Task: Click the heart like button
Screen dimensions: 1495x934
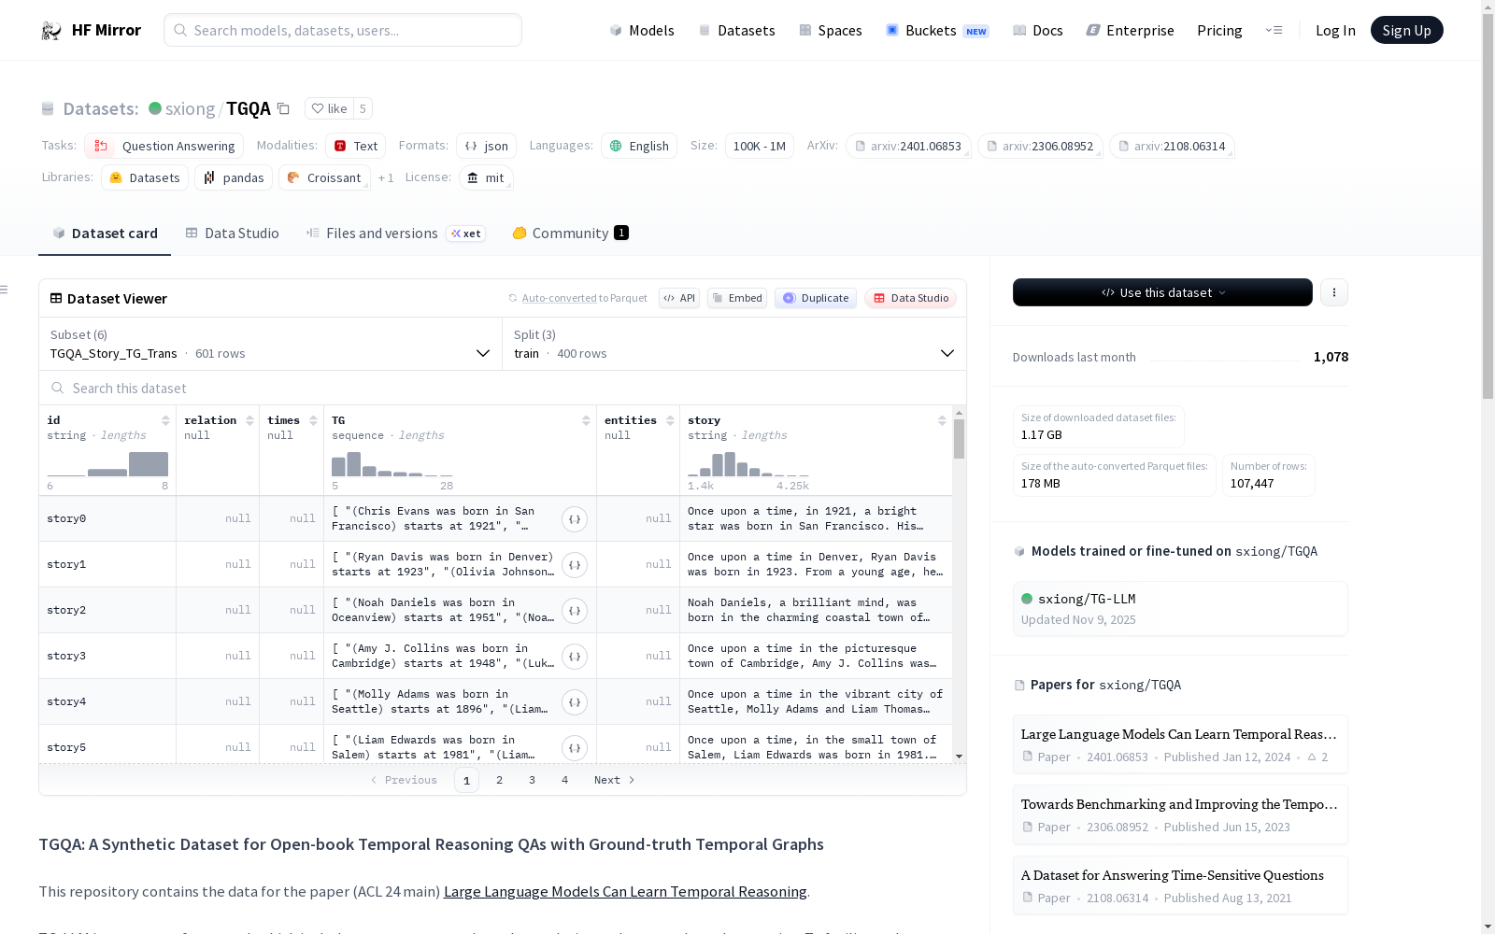Action: point(329,108)
